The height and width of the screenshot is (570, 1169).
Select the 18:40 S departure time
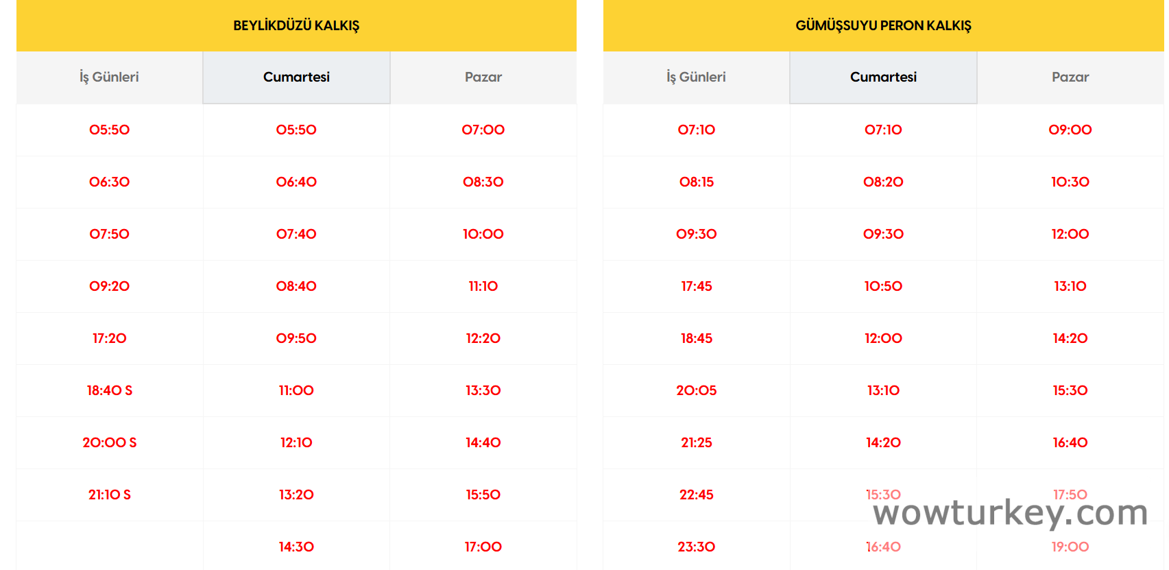[109, 390]
